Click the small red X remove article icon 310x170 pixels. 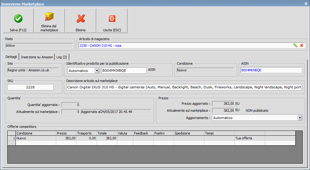[x=301, y=46]
